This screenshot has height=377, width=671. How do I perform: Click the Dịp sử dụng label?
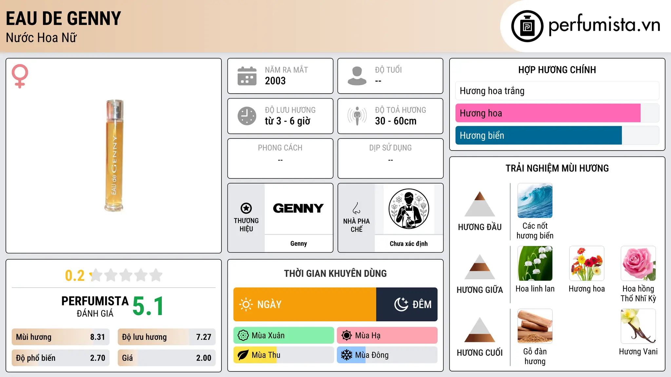(390, 148)
